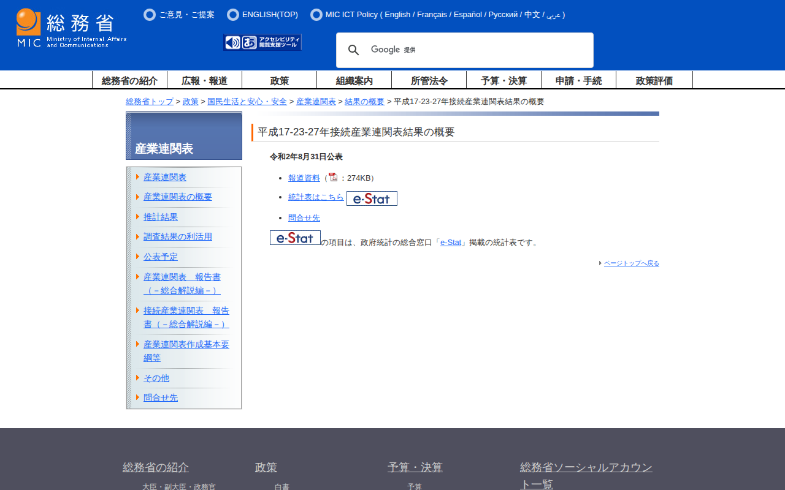Click the circle bullet beside ENGLISH(TOP)
Viewport: 785px width, 490px height.
click(233, 15)
